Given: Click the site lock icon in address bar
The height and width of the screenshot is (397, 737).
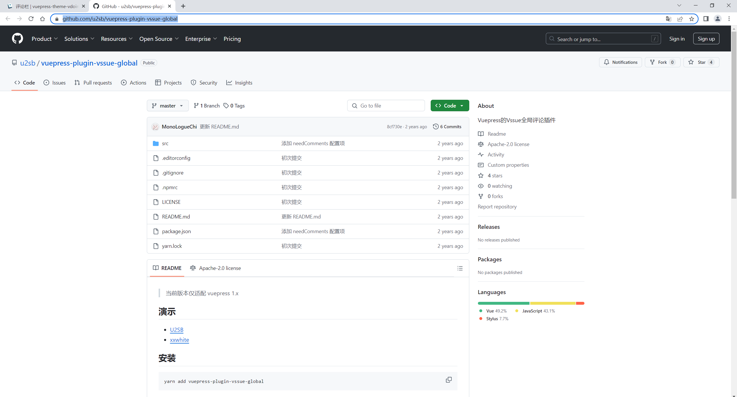Looking at the screenshot, I should tap(57, 19).
